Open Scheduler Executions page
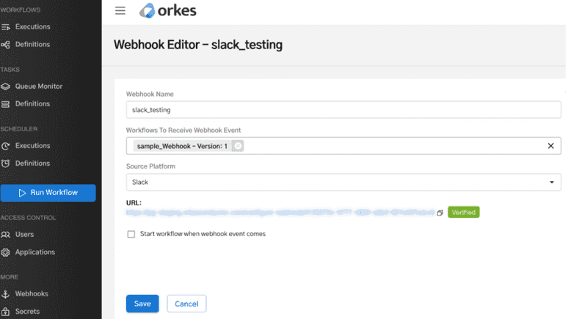 (32, 146)
